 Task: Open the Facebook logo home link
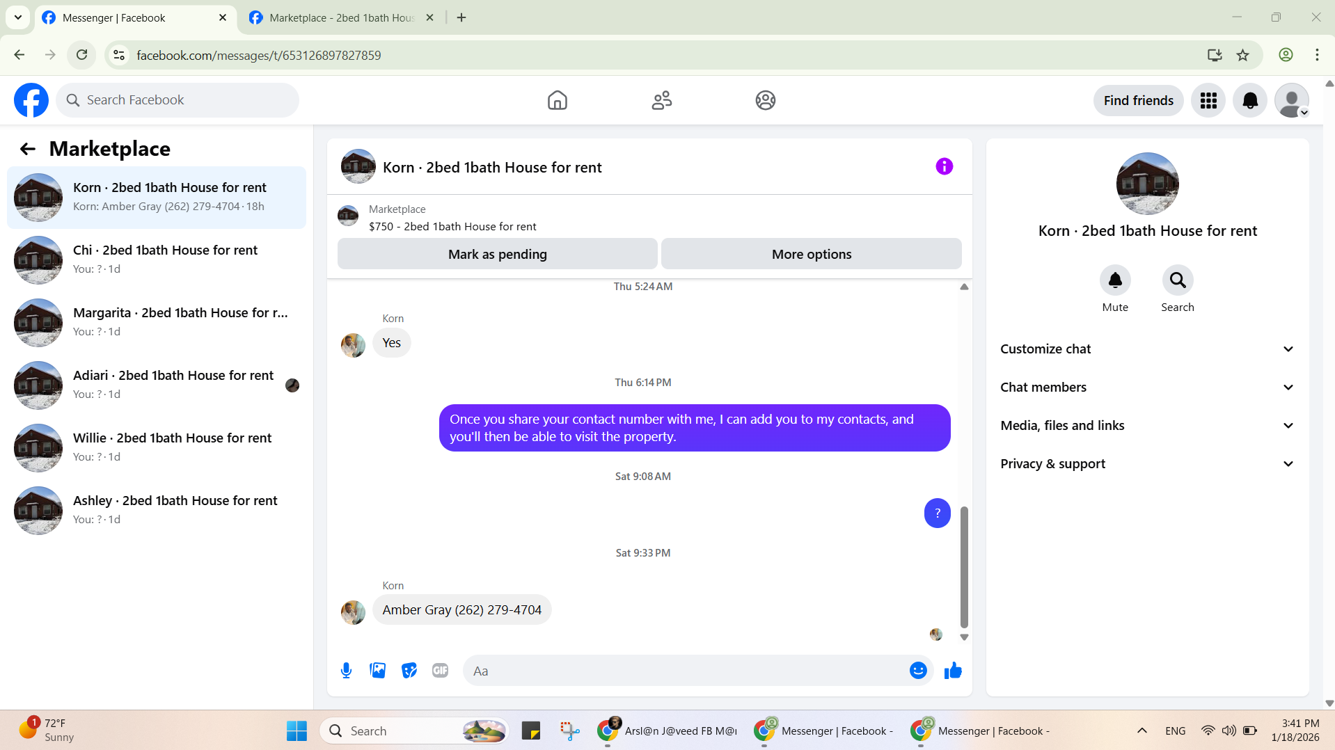click(31, 100)
